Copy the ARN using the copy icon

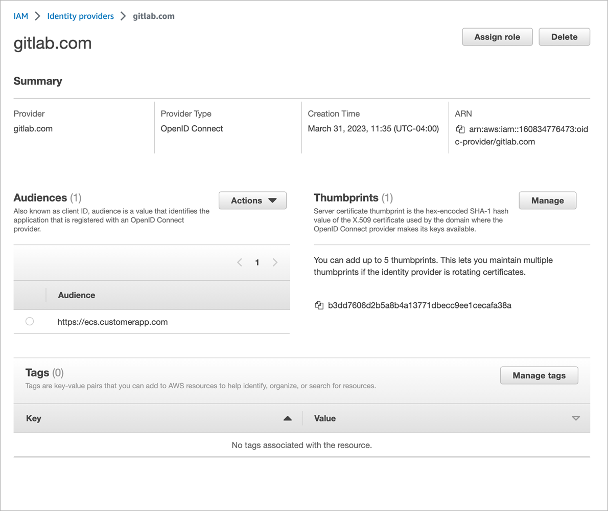click(460, 129)
